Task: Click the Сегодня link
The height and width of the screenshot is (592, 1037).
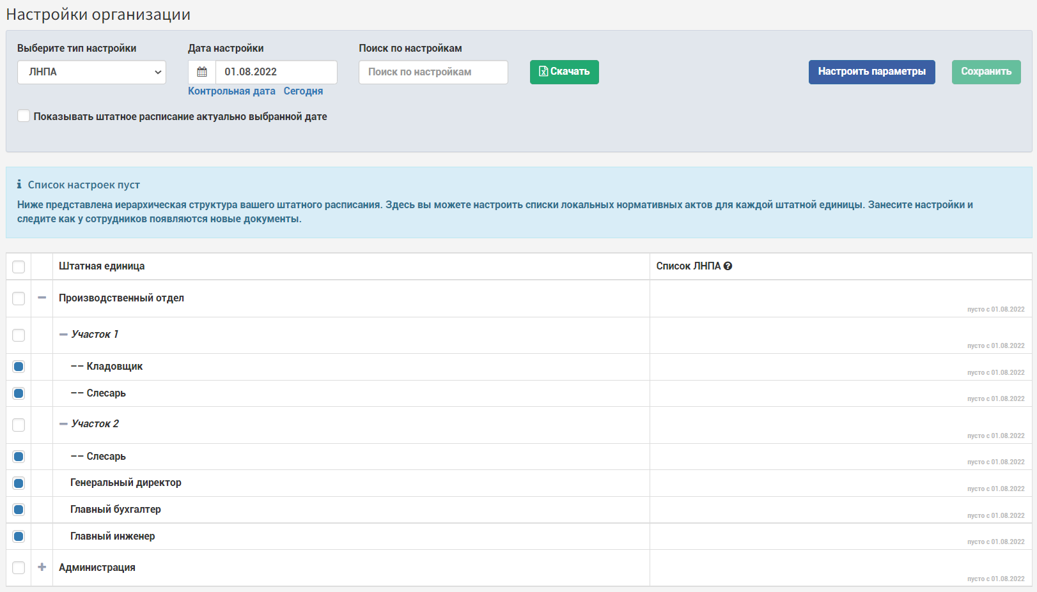Action: coord(303,91)
